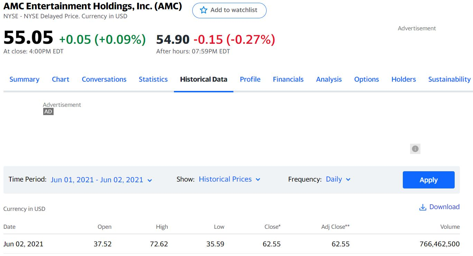Click the NYSE Delayed Price subtitle
This screenshot has height=256, width=473.
(65, 16)
